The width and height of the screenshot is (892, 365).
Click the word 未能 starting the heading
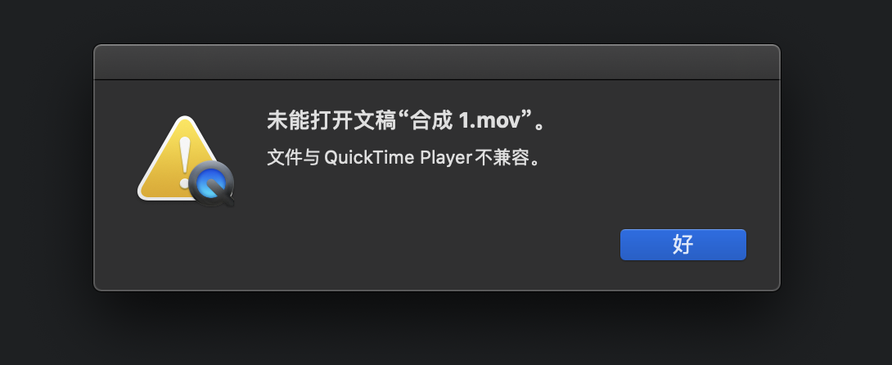(x=288, y=120)
